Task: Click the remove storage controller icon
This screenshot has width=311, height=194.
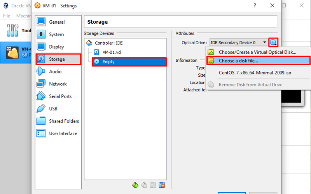Action: coord(144,185)
